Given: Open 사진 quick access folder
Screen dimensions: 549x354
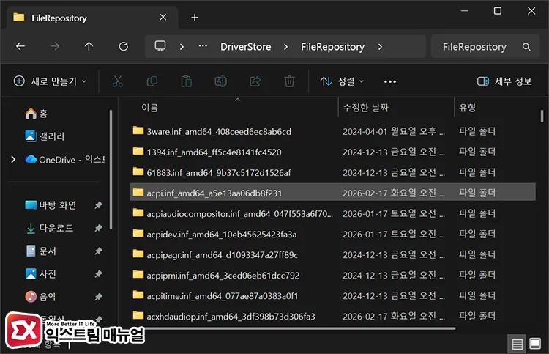Looking at the screenshot, I should [40, 273].
